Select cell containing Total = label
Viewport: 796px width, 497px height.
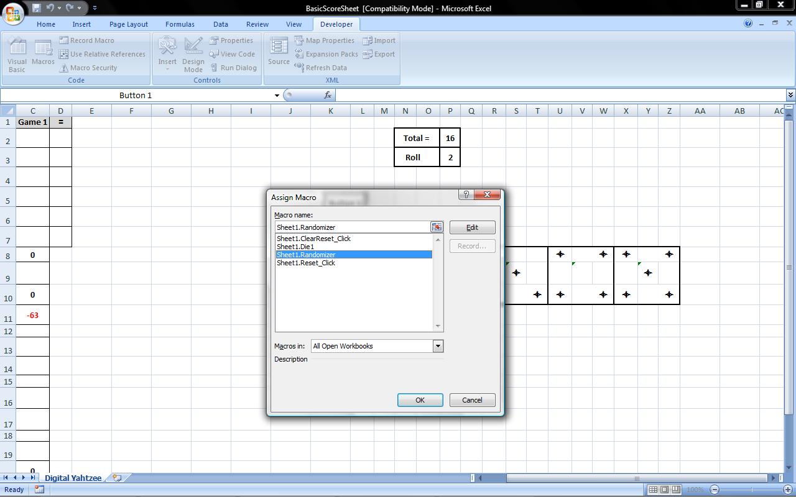417,138
